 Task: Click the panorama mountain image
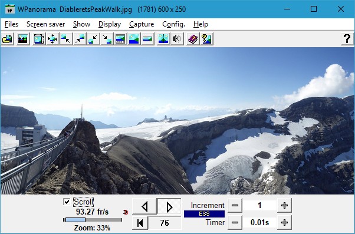(177, 121)
